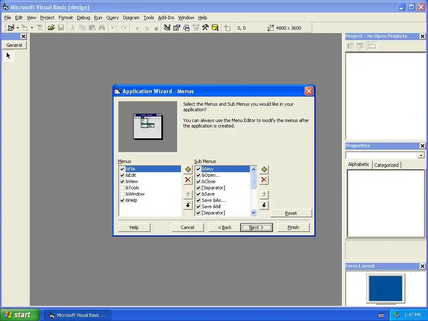The height and width of the screenshot is (321, 428).
Task: Toggle the &New sub menu checkbox
Action: click(199, 169)
